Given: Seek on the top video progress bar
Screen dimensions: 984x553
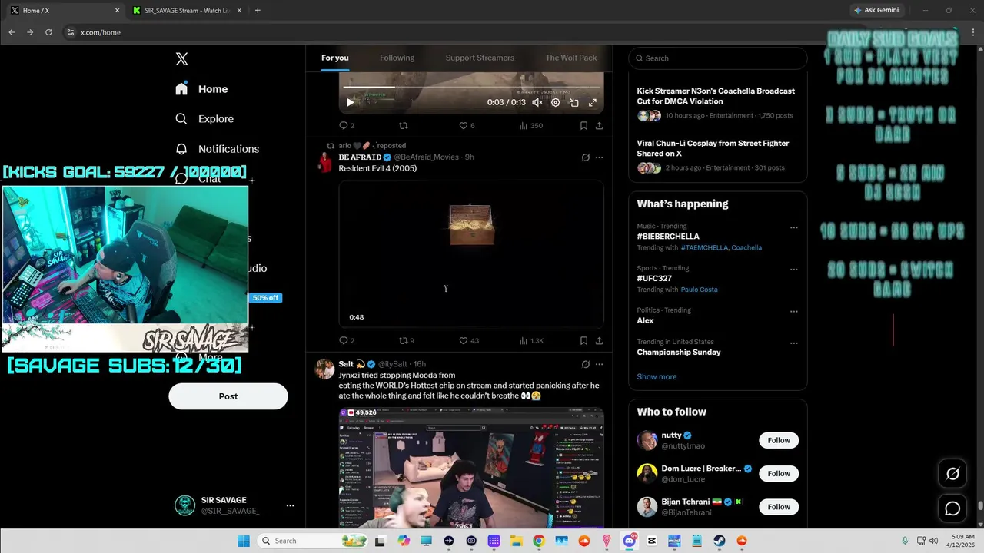Looking at the screenshot, I should 471,87.
